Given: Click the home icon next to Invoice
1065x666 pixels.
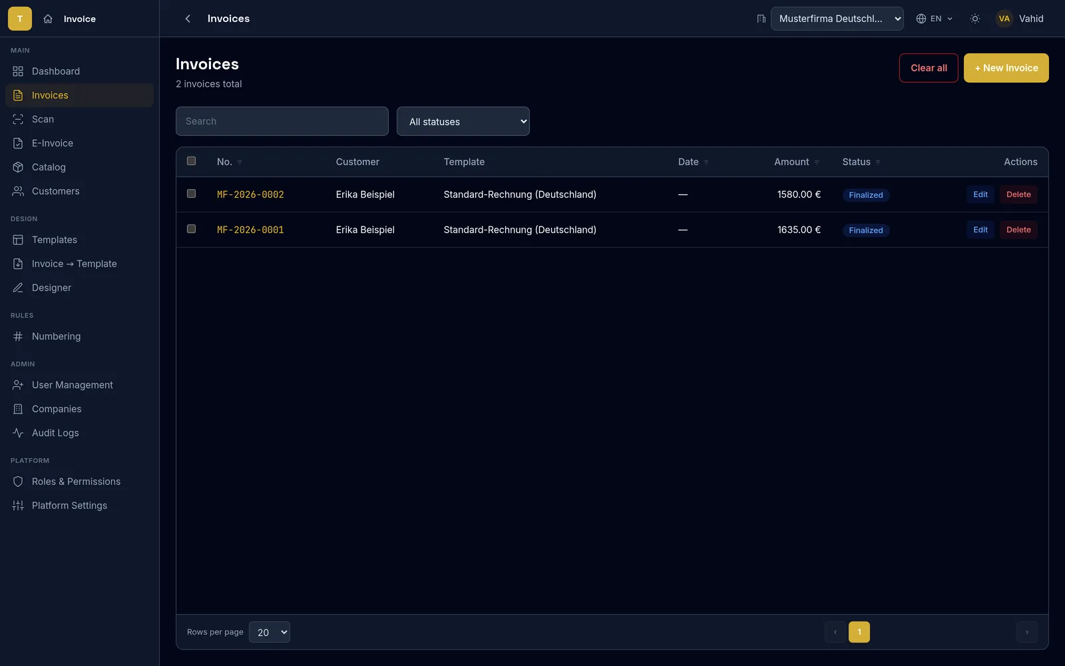Looking at the screenshot, I should tap(48, 19).
